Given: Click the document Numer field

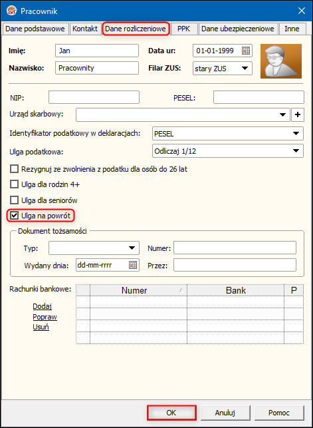Looking at the screenshot, I should [235, 248].
